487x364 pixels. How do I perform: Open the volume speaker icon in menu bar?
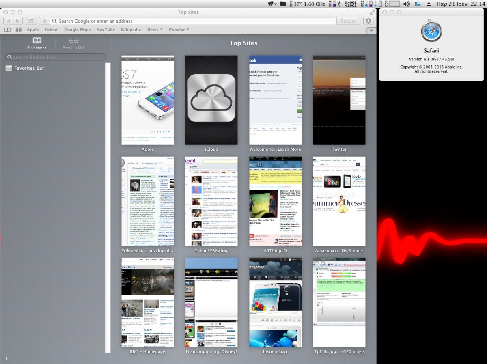[407, 4]
